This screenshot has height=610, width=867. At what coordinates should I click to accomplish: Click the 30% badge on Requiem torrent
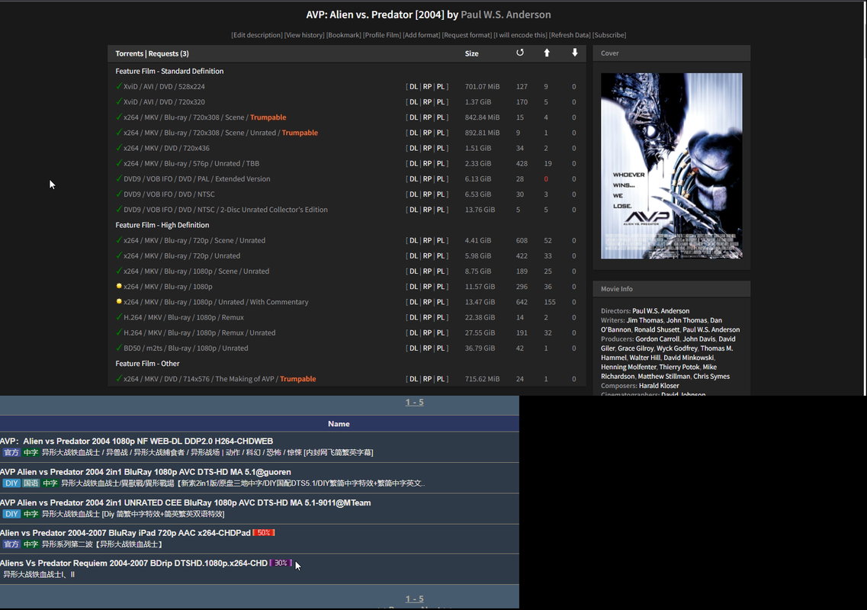click(x=281, y=563)
